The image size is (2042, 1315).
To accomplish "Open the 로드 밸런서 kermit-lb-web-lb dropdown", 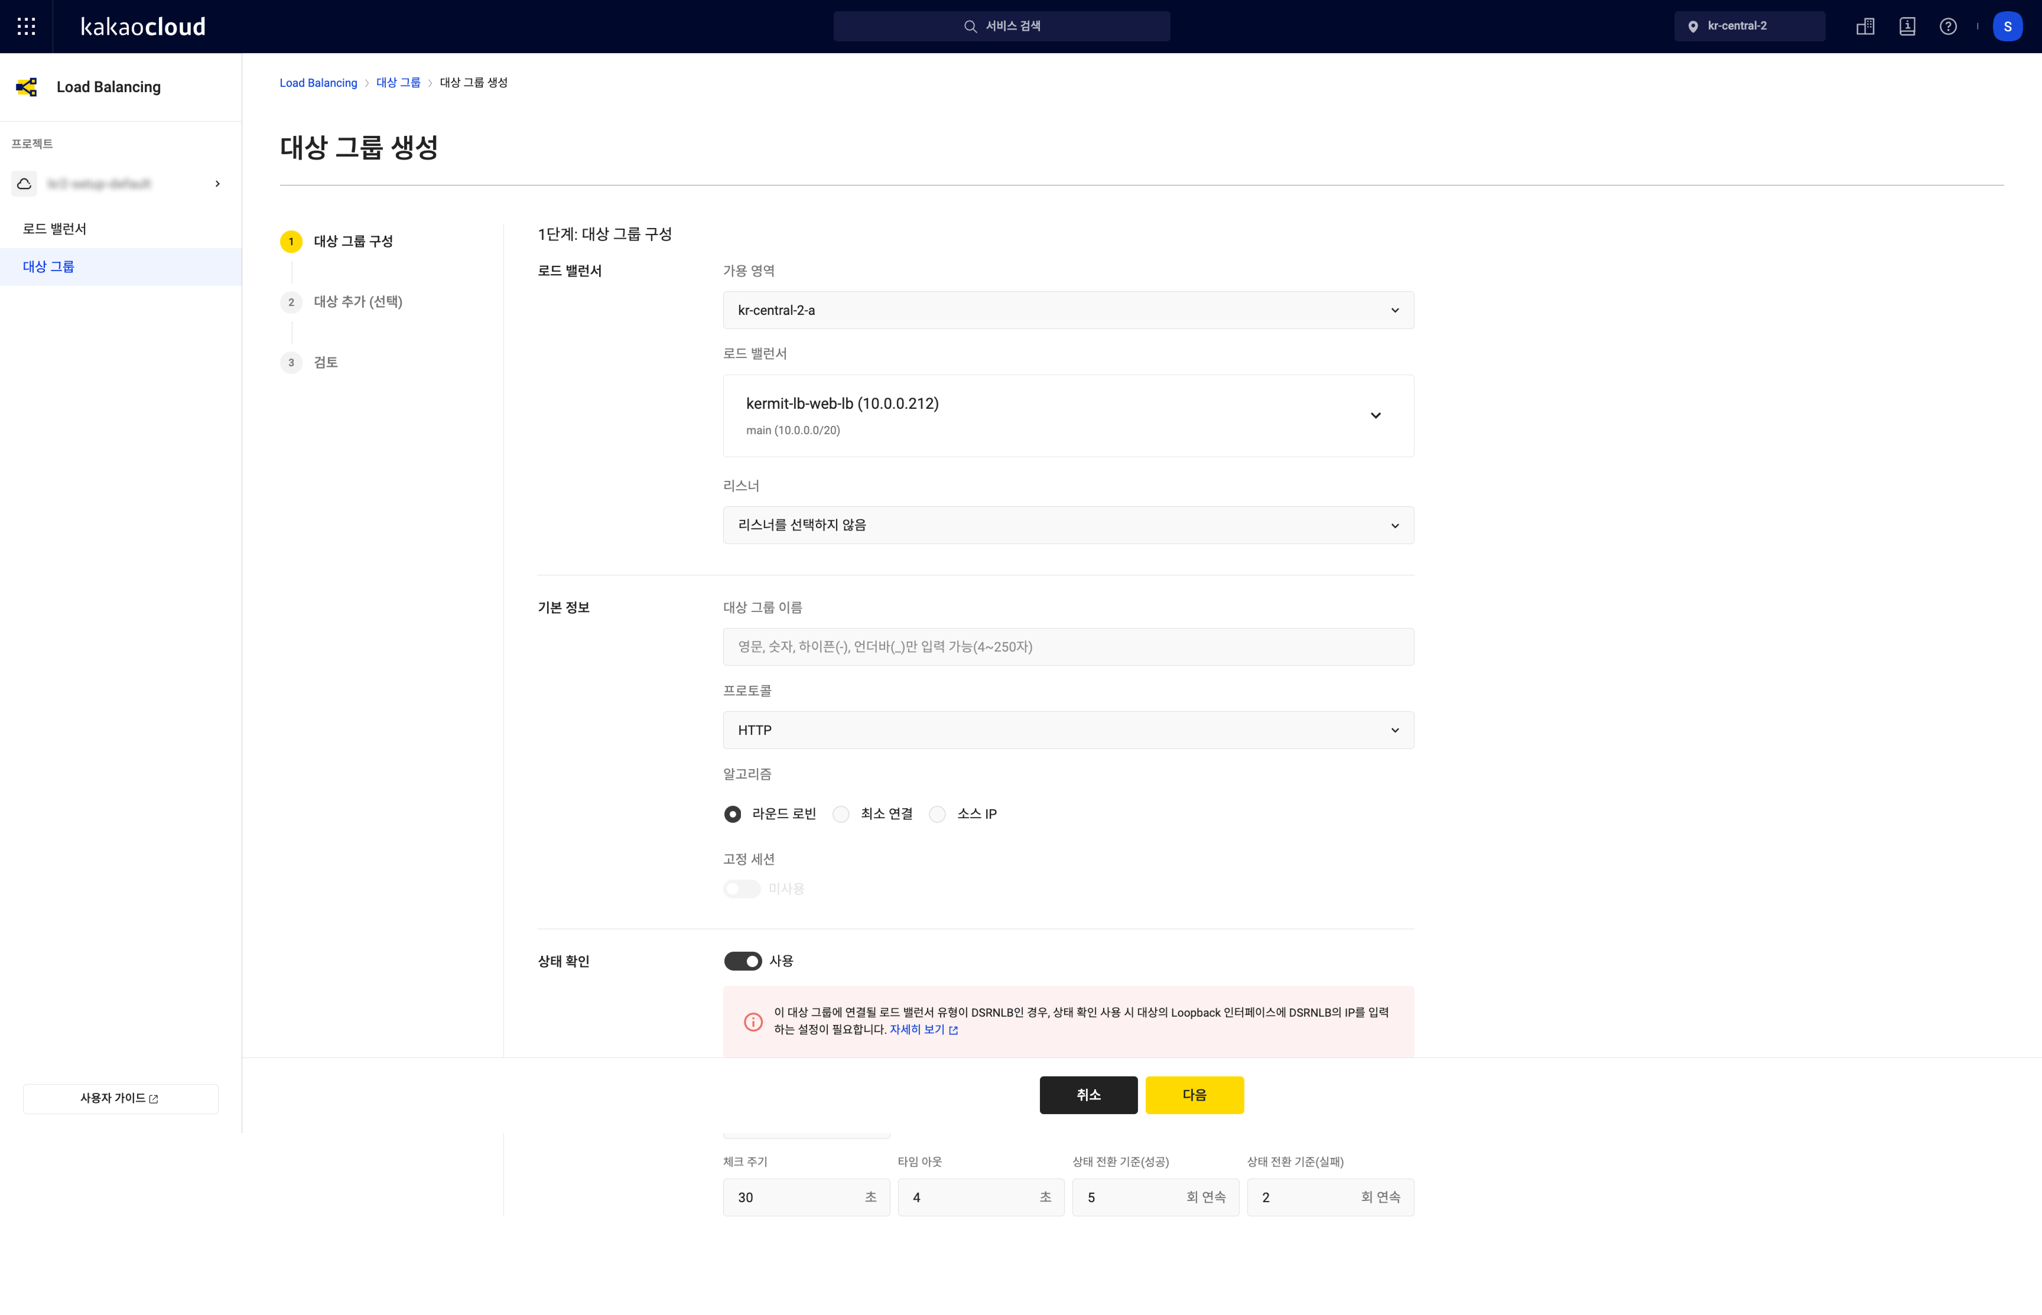I will point(1068,416).
